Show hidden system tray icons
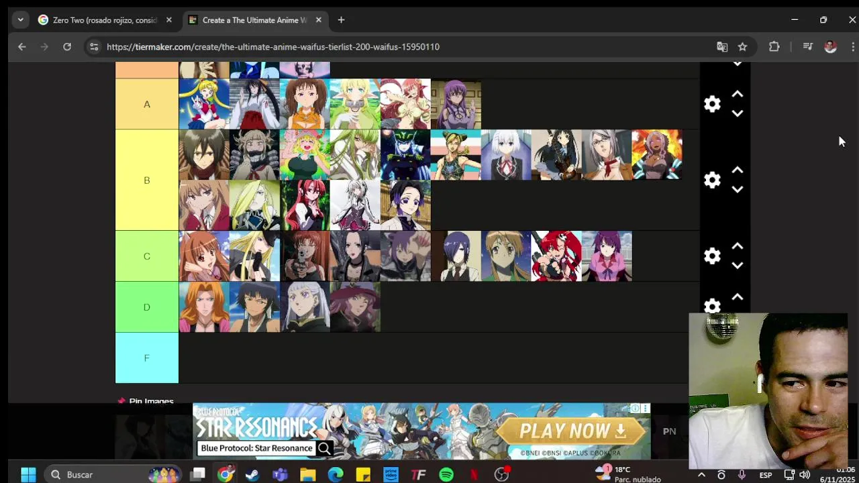859x483 pixels. click(x=701, y=474)
